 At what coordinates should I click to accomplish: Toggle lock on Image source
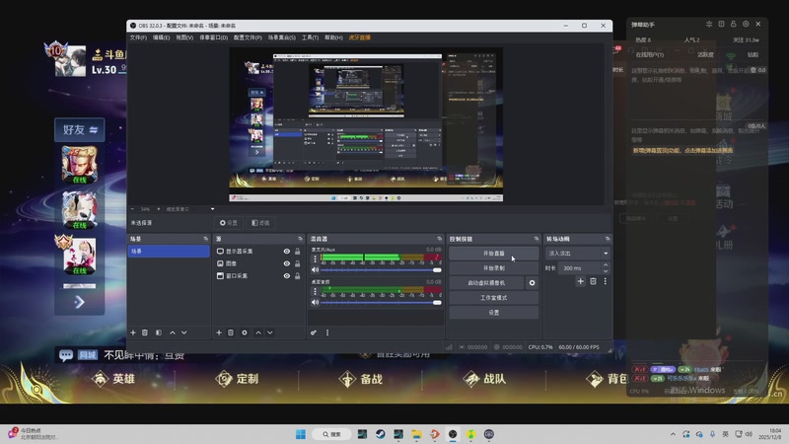(x=298, y=263)
